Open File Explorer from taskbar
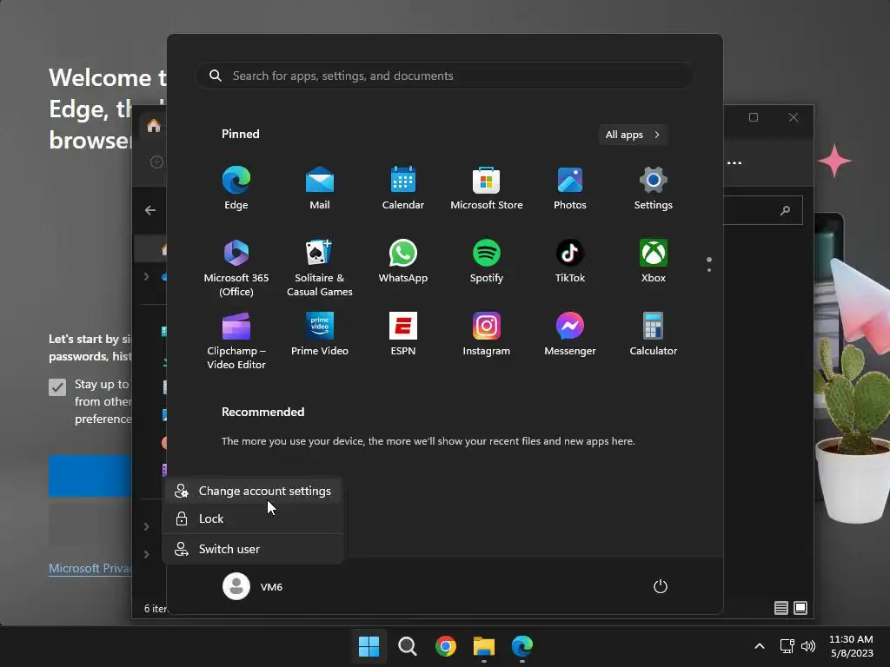Screen dimensions: 890x667 coord(484,646)
